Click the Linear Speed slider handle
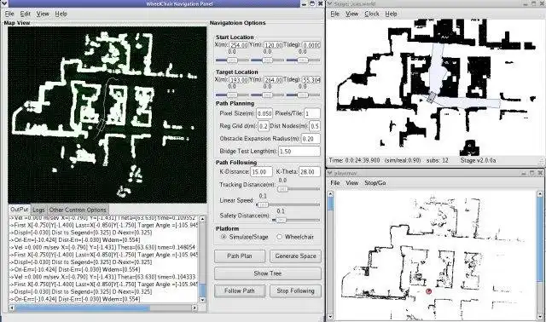The width and height of the screenshot is (546, 322). coord(263,204)
